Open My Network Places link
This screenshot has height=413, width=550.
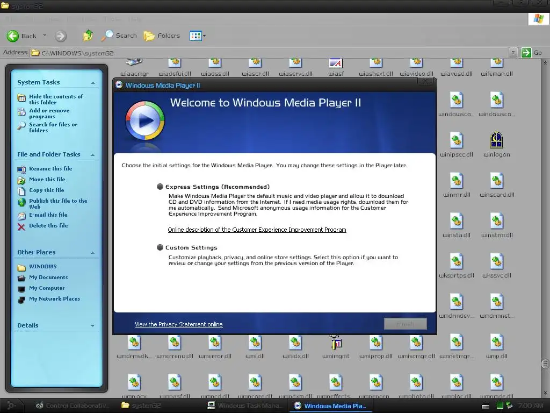[54, 299]
